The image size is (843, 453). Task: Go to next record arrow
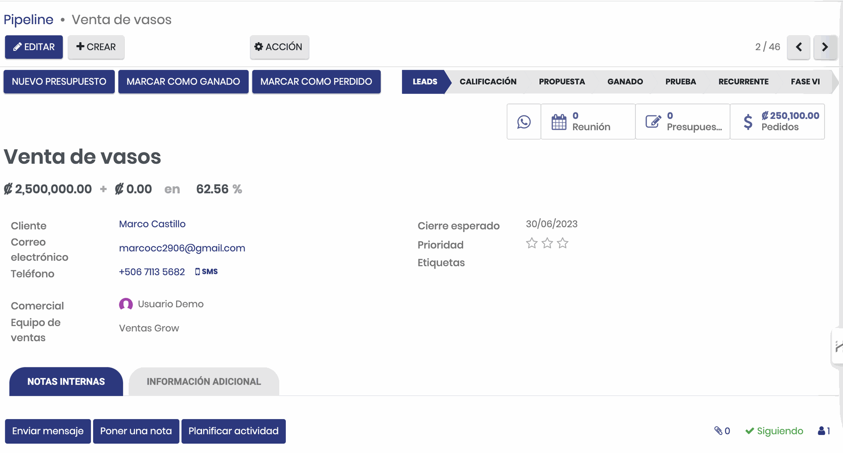(x=825, y=47)
